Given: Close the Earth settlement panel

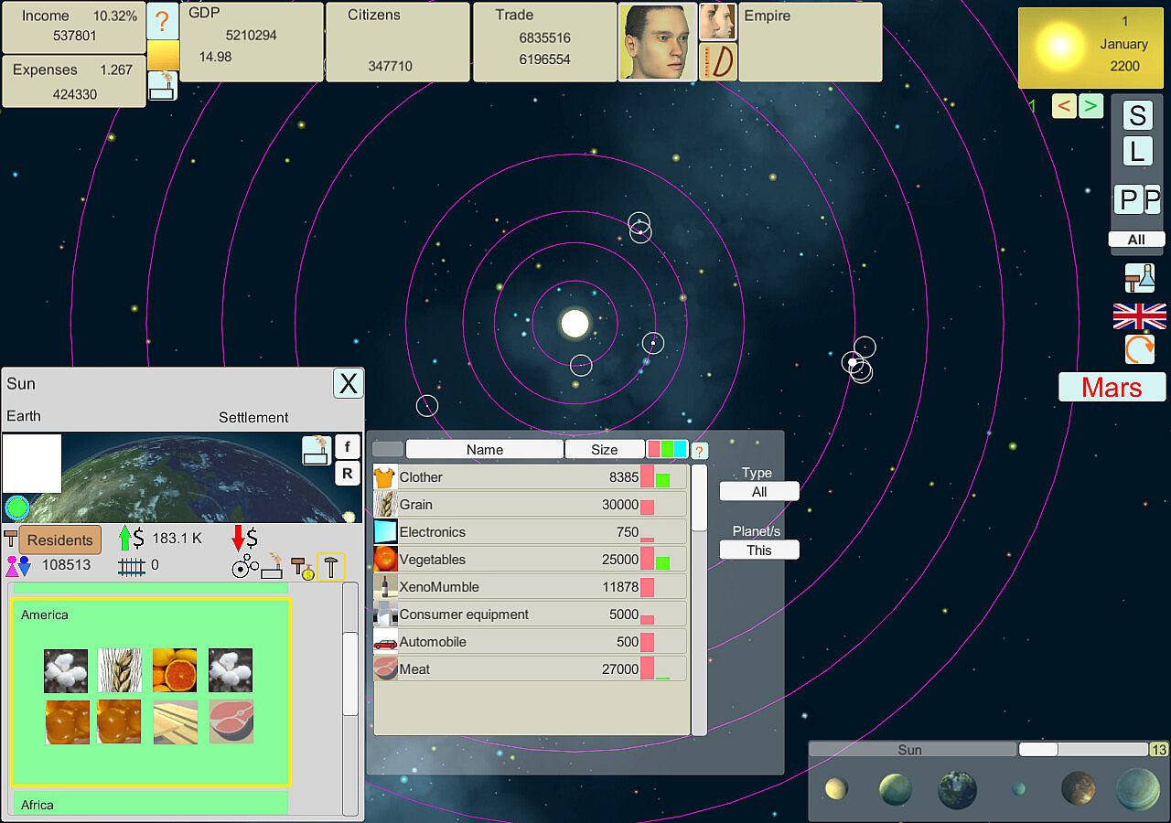Looking at the screenshot, I should pyautogui.click(x=348, y=383).
